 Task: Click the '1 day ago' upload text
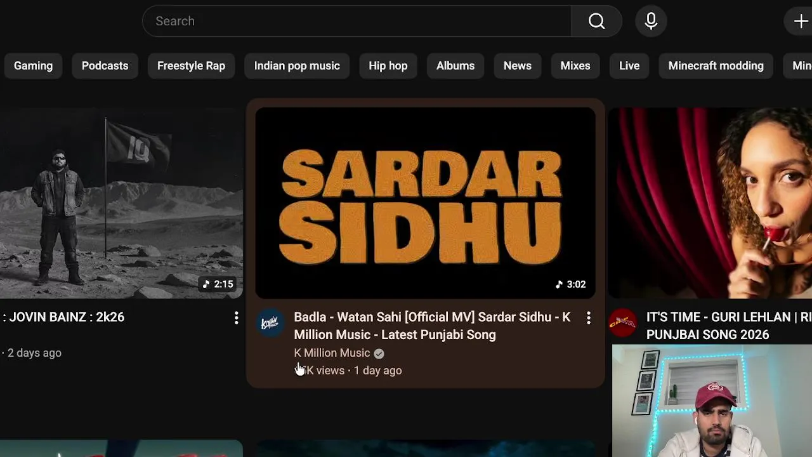(x=377, y=371)
